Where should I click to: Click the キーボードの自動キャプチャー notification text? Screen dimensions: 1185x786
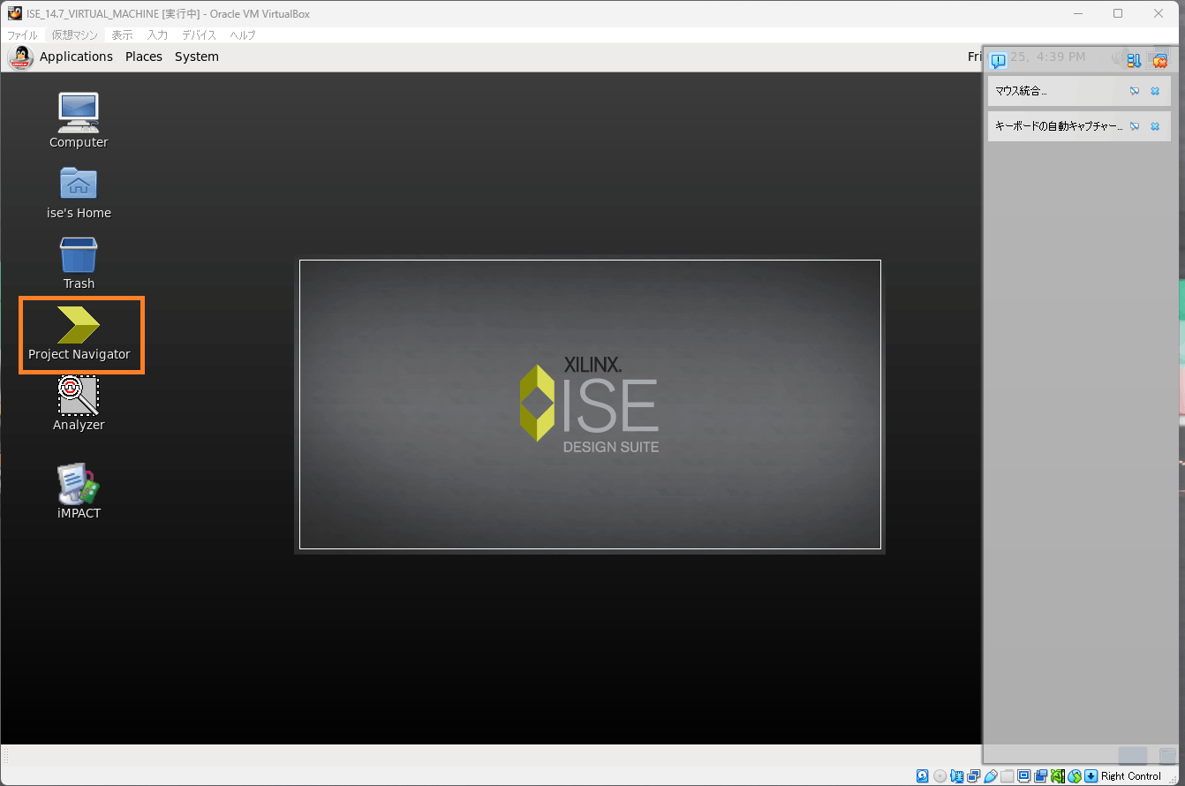(x=1059, y=126)
